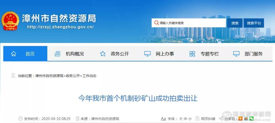The width and height of the screenshot is (275, 123).
Task: Open the 机构概况 menu
Action: coord(70,54)
